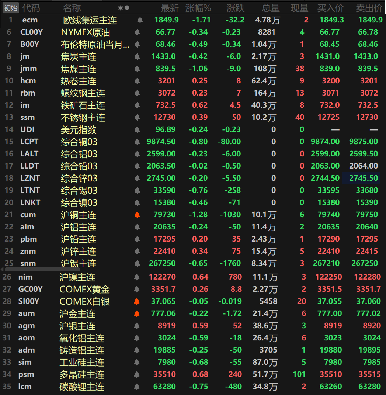Toggle the alert bell for 焦炭主连
The image size is (386, 395).
click(x=137, y=57)
